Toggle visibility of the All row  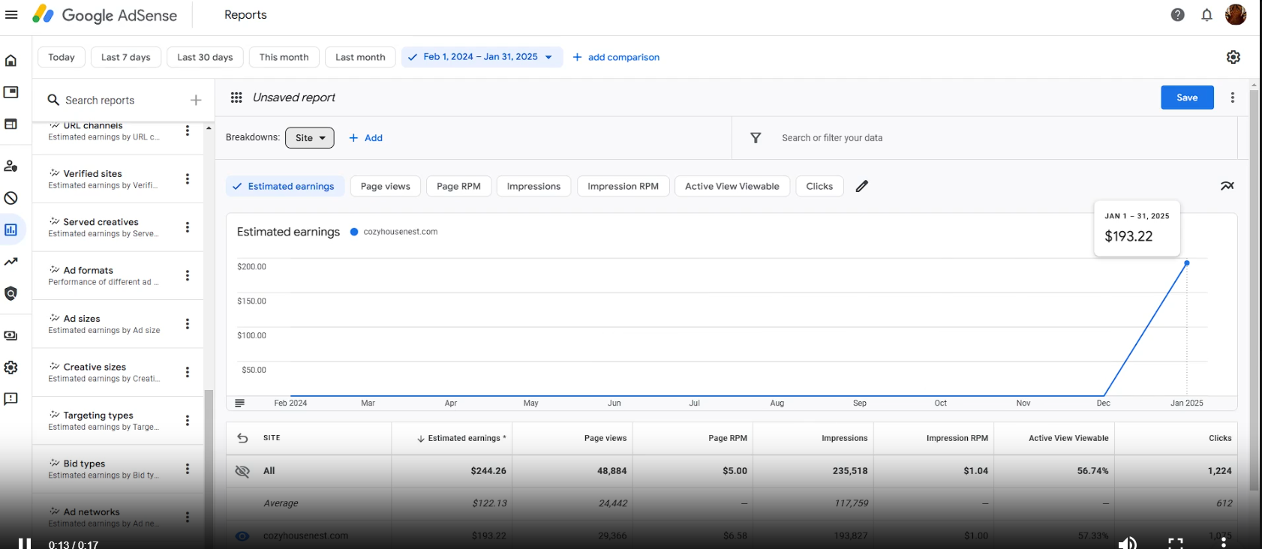tap(242, 471)
